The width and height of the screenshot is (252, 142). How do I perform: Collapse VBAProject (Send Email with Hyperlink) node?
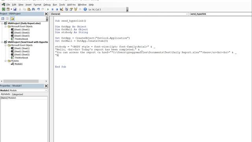2,42
